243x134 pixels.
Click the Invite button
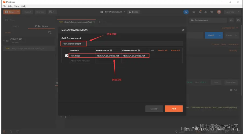(133, 12)
